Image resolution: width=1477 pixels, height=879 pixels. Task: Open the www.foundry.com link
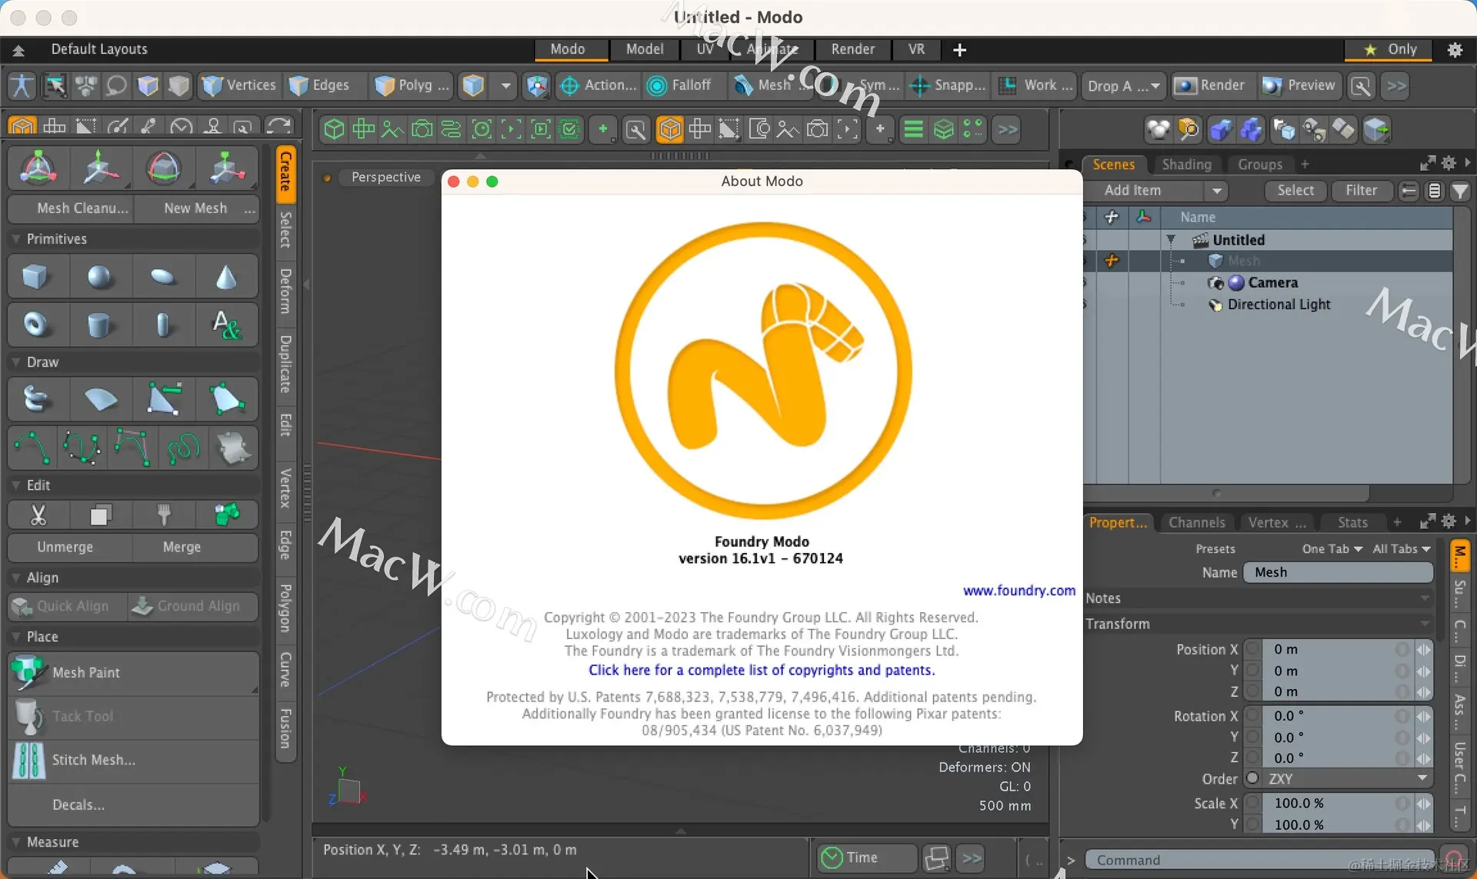pos(1019,591)
